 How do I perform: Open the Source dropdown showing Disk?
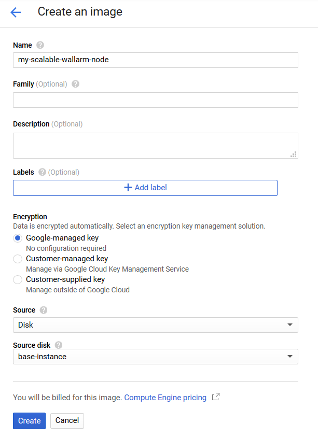155,325
